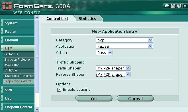
Task: Expand the System menu section
Action: [18, 23]
